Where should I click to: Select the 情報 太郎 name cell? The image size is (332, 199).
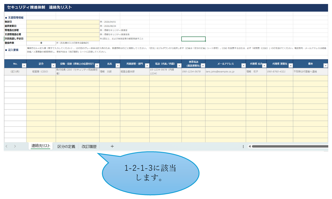[110, 71]
